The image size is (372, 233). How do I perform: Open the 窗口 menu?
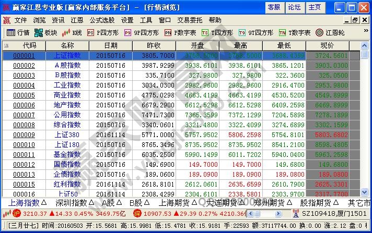(x=165, y=20)
